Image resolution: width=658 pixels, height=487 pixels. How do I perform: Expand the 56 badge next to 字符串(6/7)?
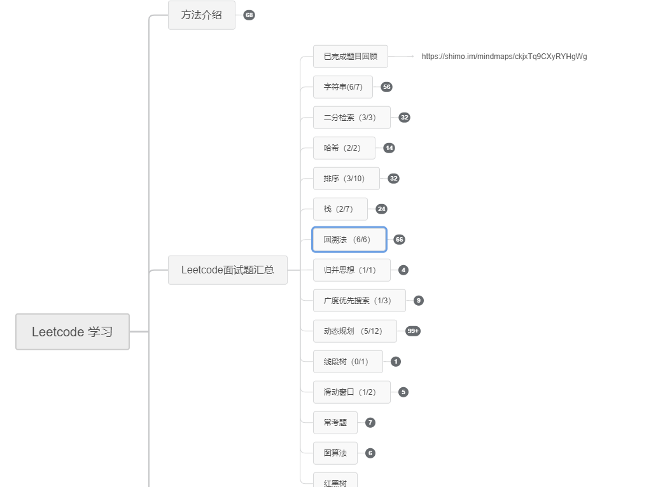pos(386,86)
